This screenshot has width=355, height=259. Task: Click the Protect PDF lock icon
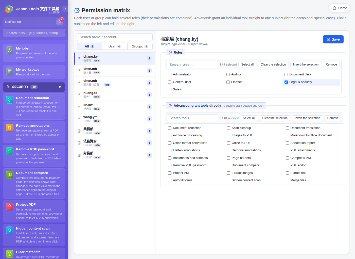pos(10,206)
